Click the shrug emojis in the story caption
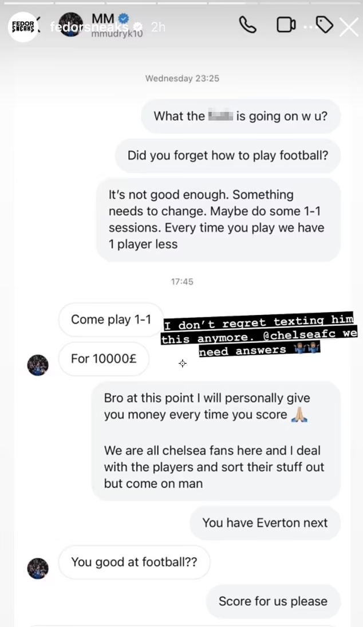Image resolution: width=363 pixels, height=627 pixels. (306, 350)
